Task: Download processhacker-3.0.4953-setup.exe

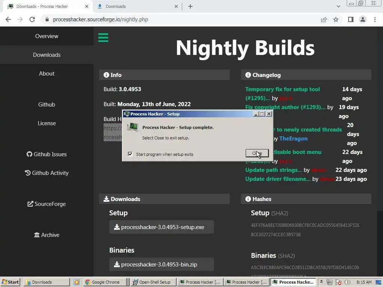Action: coord(162,227)
